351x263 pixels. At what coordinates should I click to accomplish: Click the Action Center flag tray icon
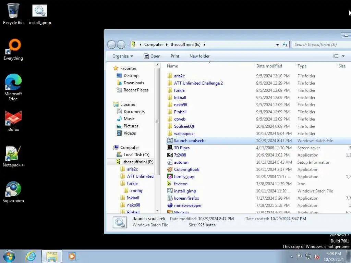pyautogui.click(x=299, y=256)
